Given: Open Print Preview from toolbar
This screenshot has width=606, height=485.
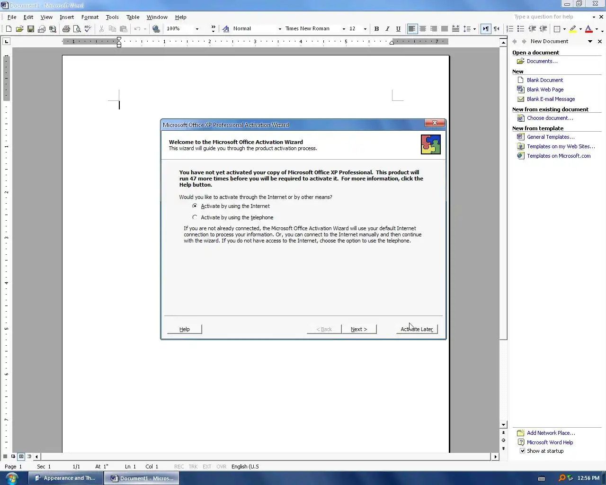Looking at the screenshot, I should [77, 29].
